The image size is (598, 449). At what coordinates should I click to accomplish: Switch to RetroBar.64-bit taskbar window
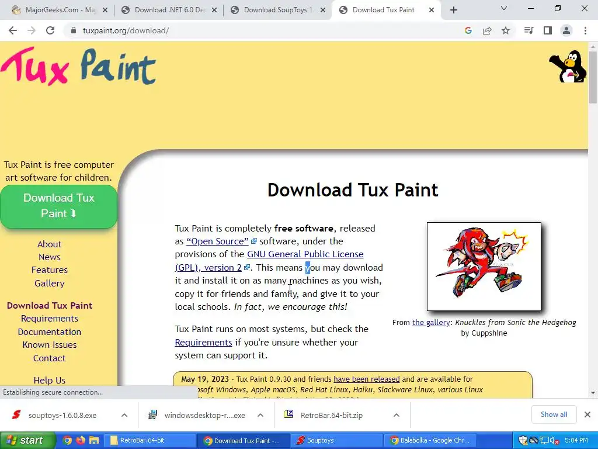(x=150, y=441)
